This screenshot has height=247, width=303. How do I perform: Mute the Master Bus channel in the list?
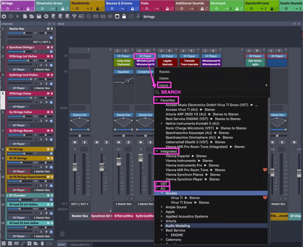point(48,29)
